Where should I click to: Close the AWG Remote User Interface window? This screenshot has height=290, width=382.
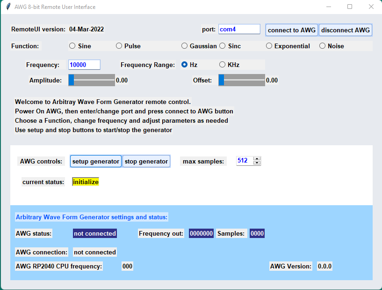(x=371, y=7)
